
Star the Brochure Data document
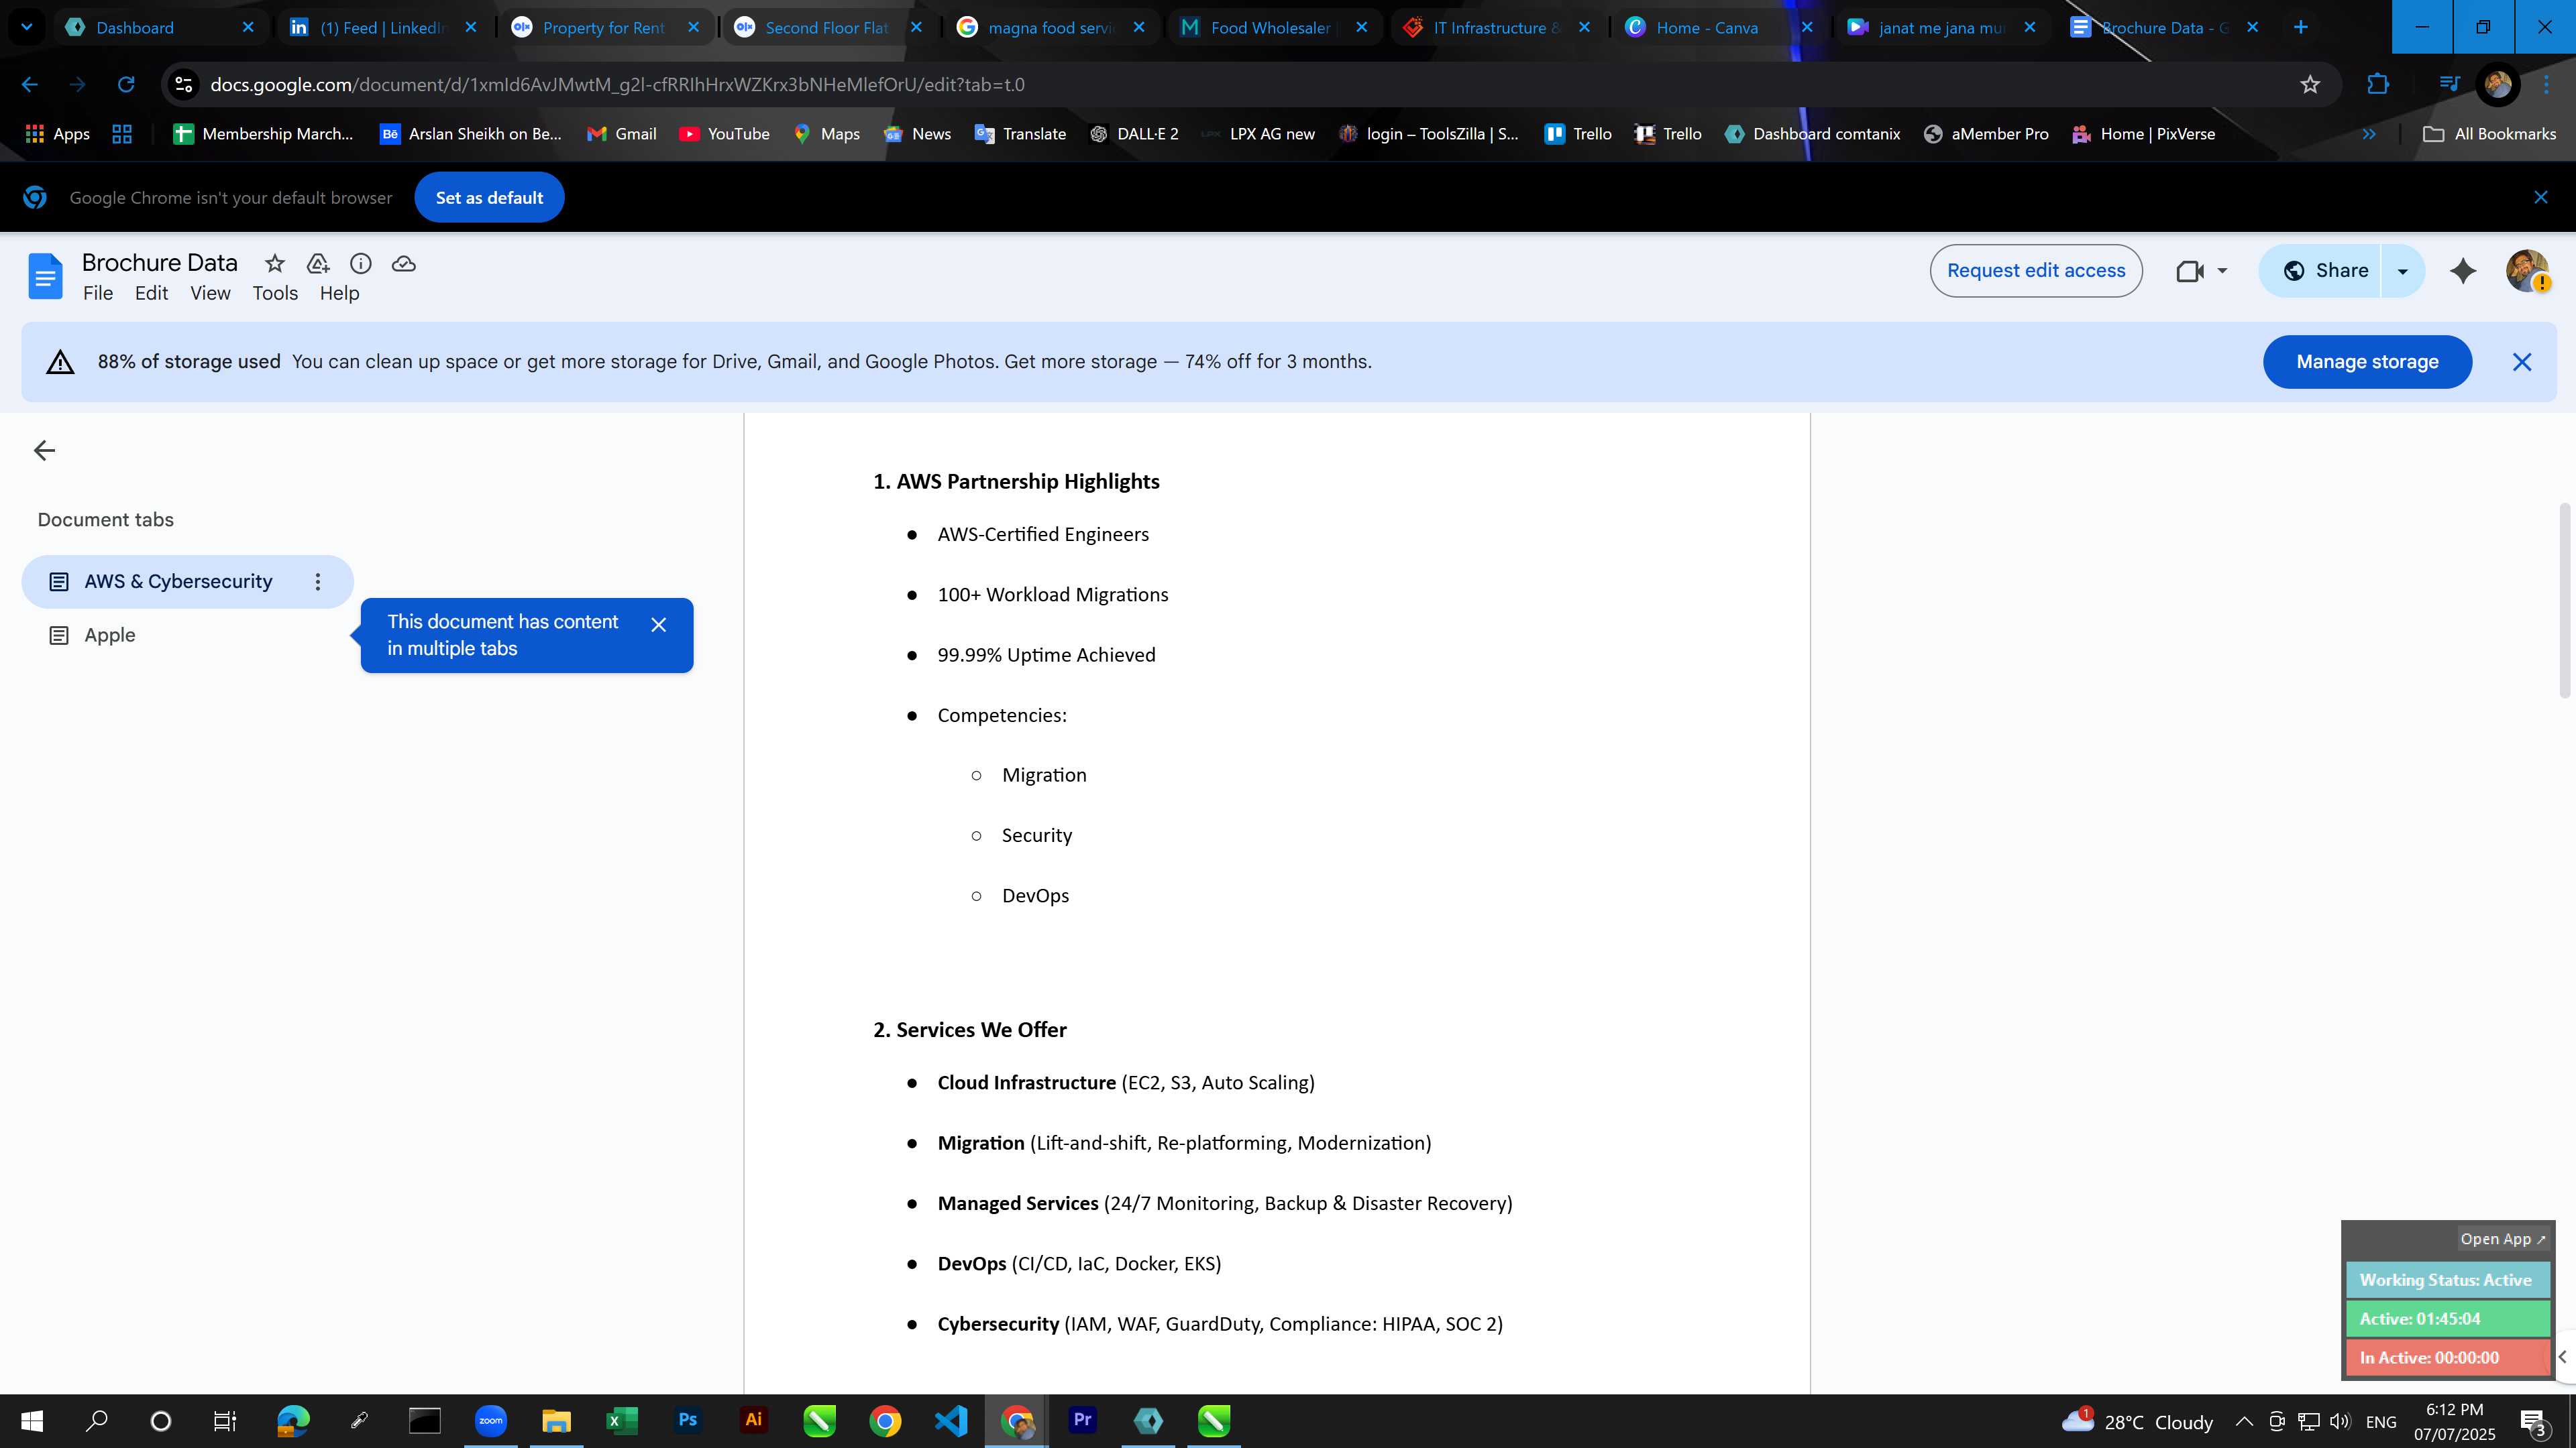coord(274,264)
